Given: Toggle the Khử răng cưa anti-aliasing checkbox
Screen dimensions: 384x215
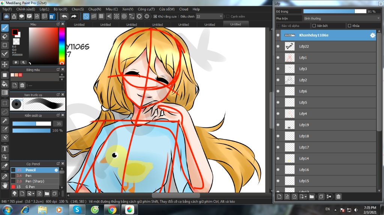Looking at the screenshot, I should pyautogui.click(x=155, y=16).
